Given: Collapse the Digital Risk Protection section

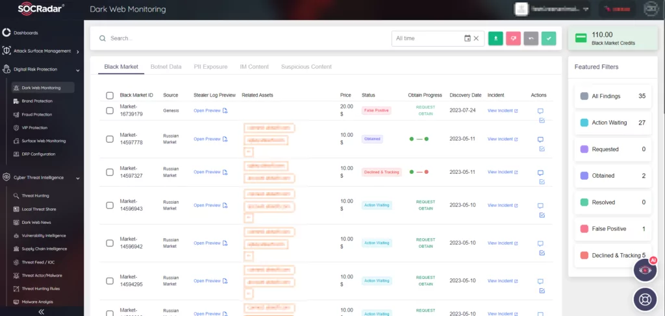Looking at the screenshot, I should 41,69.
